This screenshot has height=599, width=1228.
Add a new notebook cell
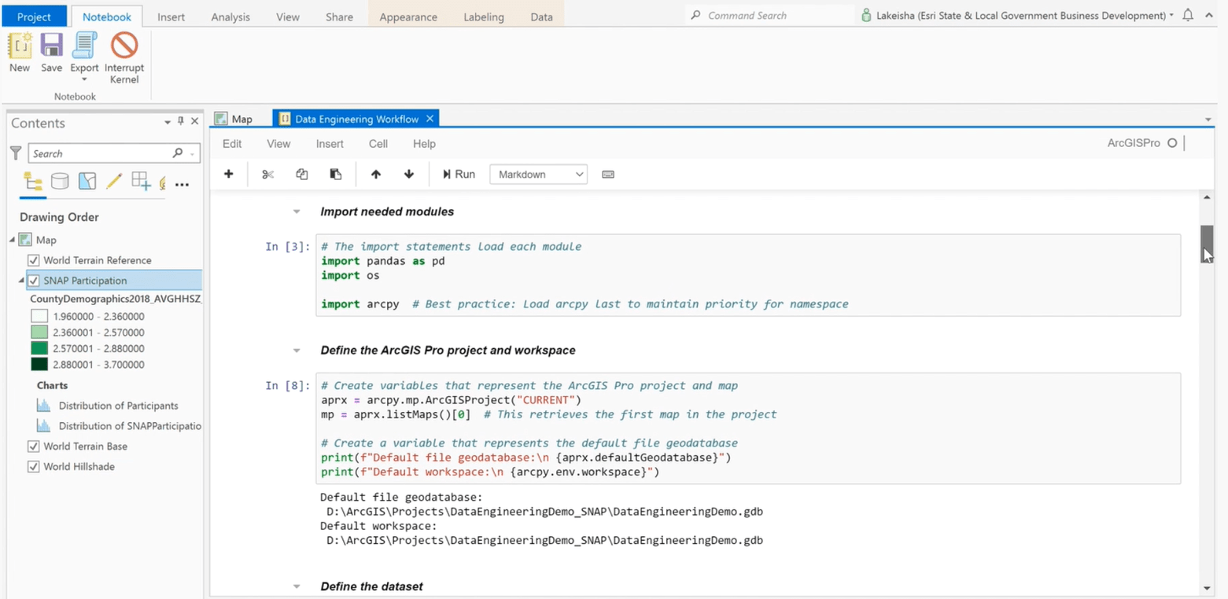[228, 174]
